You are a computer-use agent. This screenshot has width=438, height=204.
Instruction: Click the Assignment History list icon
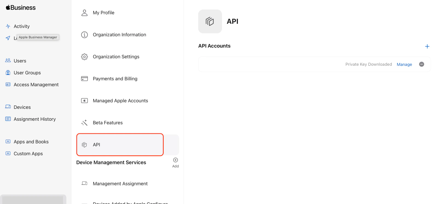click(8, 119)
